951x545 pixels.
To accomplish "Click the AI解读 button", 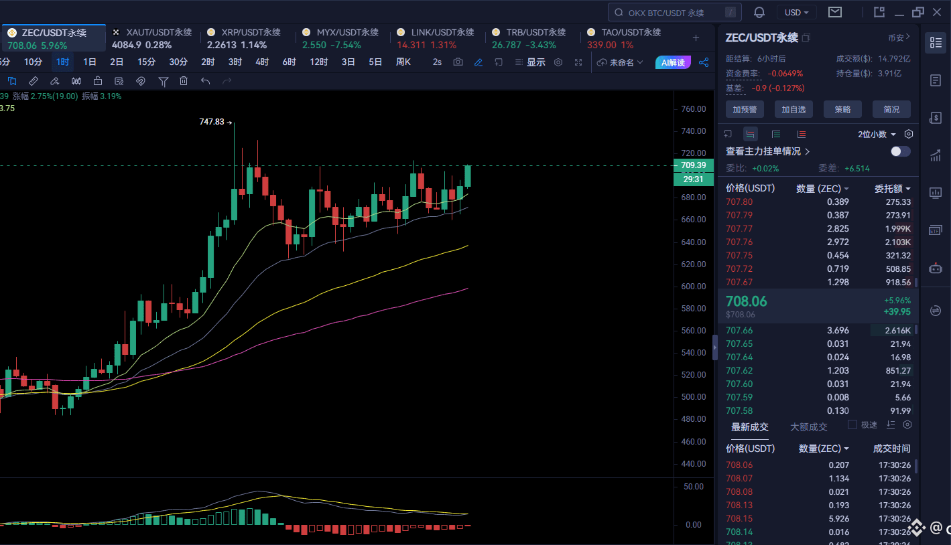I will pyautogui.click(x=673, y=62).
